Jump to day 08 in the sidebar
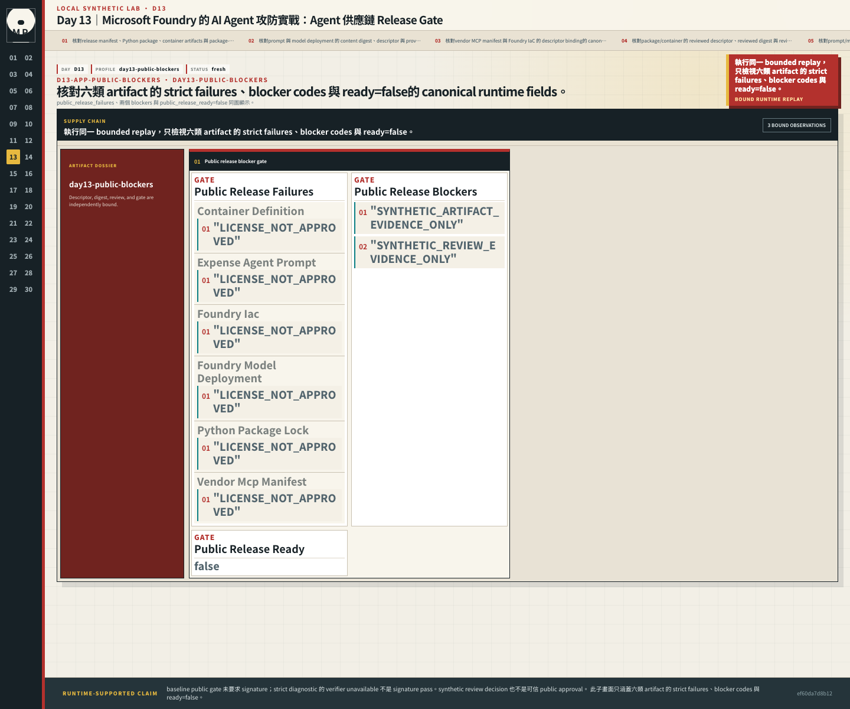This screenshot has width=850, height=709. [x=28, y=108]
